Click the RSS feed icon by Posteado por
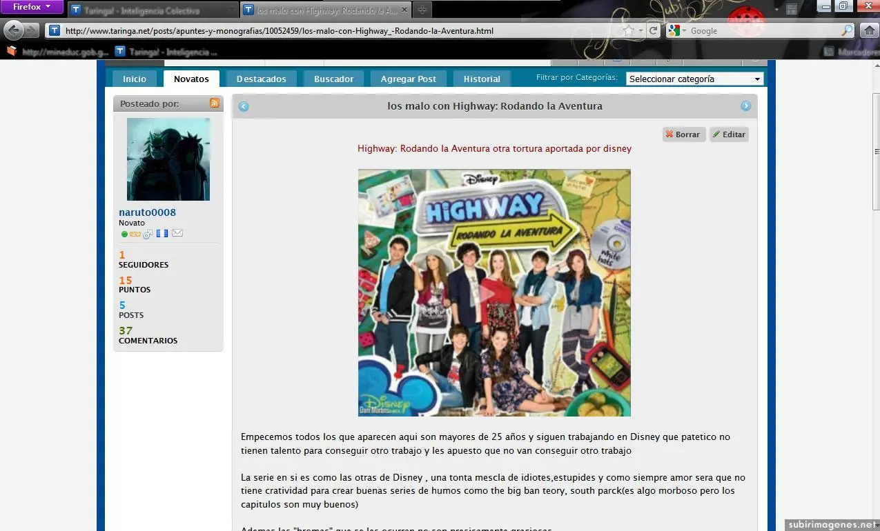The image size is (880, 531). click(x=215, y=103)
